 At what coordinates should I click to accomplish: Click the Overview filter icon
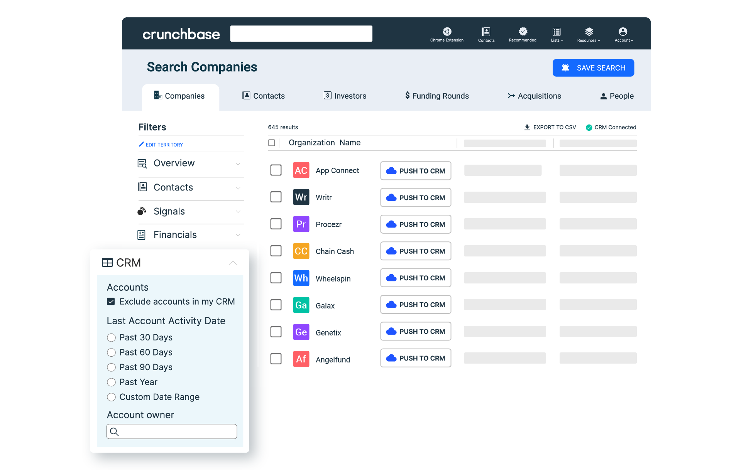coord(142,163)
